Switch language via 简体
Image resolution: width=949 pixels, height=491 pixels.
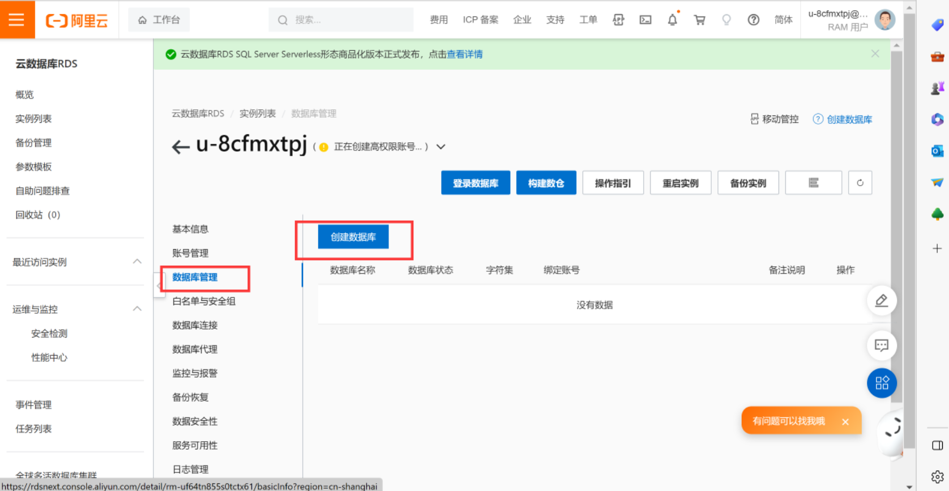point(784,20)
